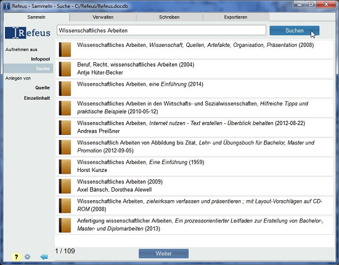Image resolution: width=339 pixels, height=265 pixels.
Task: Click book icon for 'Wissenschaft, Quellen, Artefakte' (2008)
Action: [x=65, y=49]
